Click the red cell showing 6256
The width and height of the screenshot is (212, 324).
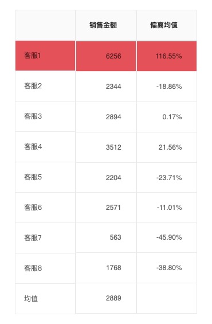[x=106, y=56]
